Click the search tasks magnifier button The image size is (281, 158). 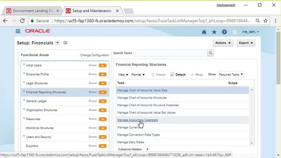pyautogui.click(x=210, y=53)
